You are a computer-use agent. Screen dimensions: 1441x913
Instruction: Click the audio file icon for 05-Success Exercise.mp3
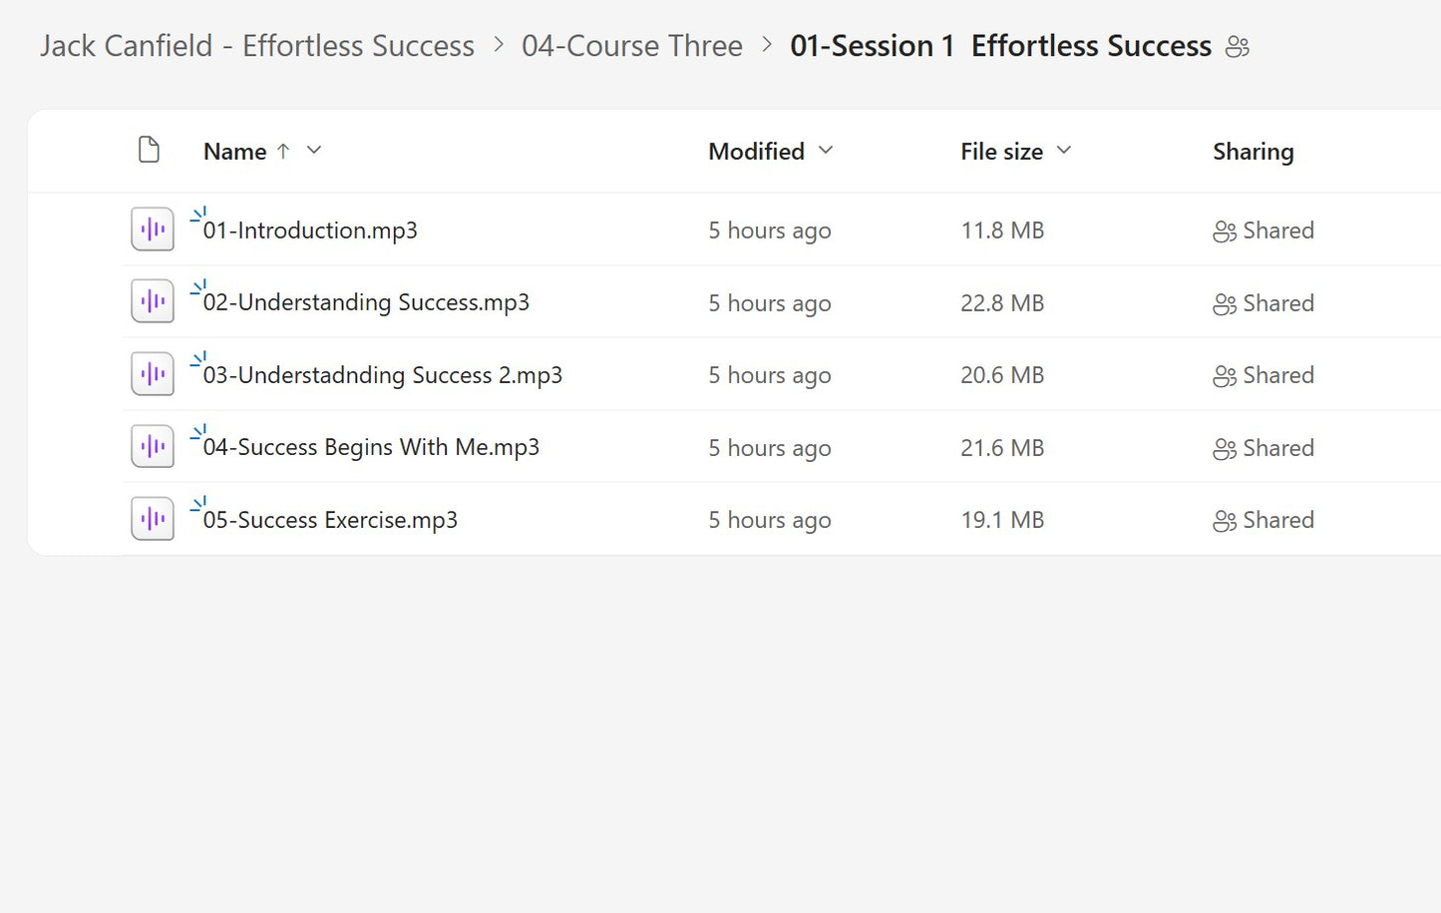152,518
